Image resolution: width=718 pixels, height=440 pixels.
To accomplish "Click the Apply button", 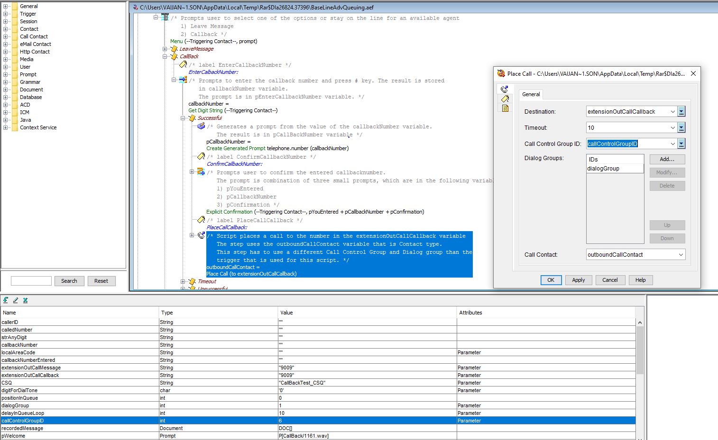I will pos(578,280).
